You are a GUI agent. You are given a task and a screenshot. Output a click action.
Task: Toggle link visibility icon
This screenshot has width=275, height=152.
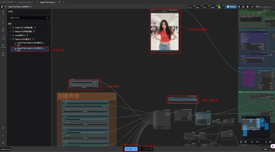tap(270, 142)
